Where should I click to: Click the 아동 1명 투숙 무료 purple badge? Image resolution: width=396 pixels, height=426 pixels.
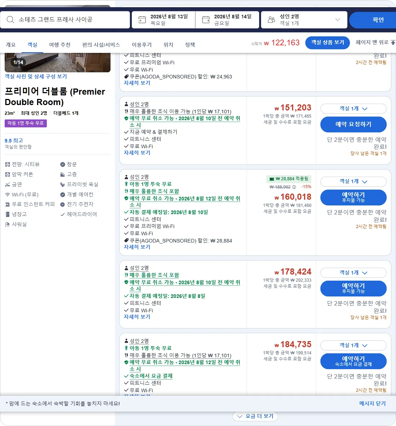click(x=26, y=123)
